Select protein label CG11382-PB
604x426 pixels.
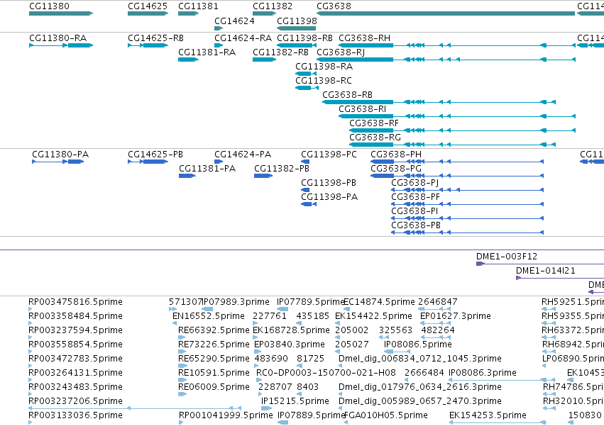click(x=282, y=169)
